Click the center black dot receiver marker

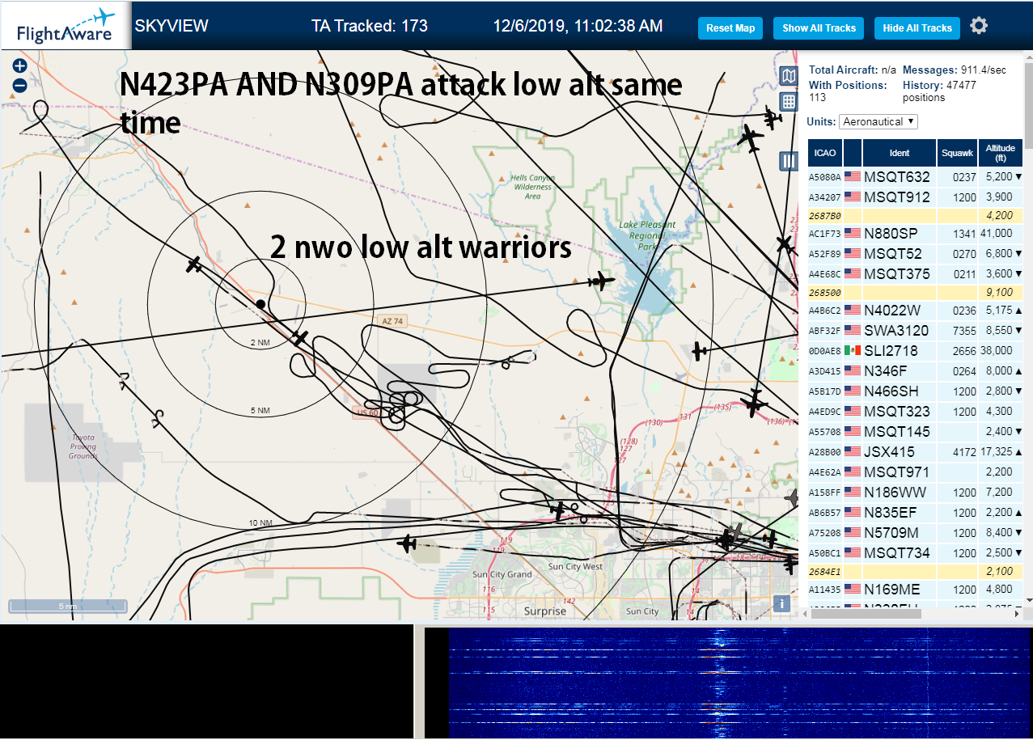click(260, 304)
